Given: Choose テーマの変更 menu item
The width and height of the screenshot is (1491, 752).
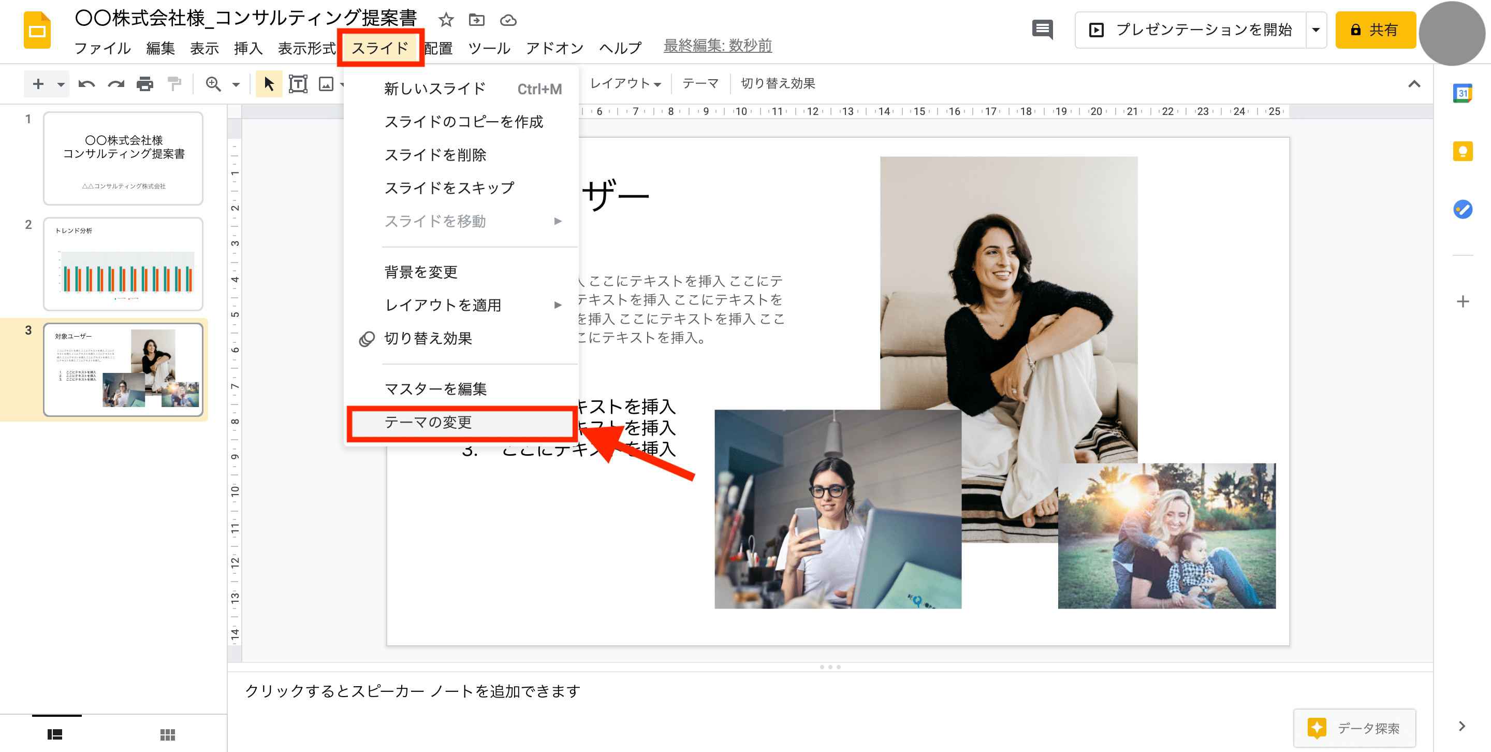Looking at the screenshot, I should [461, 422].
